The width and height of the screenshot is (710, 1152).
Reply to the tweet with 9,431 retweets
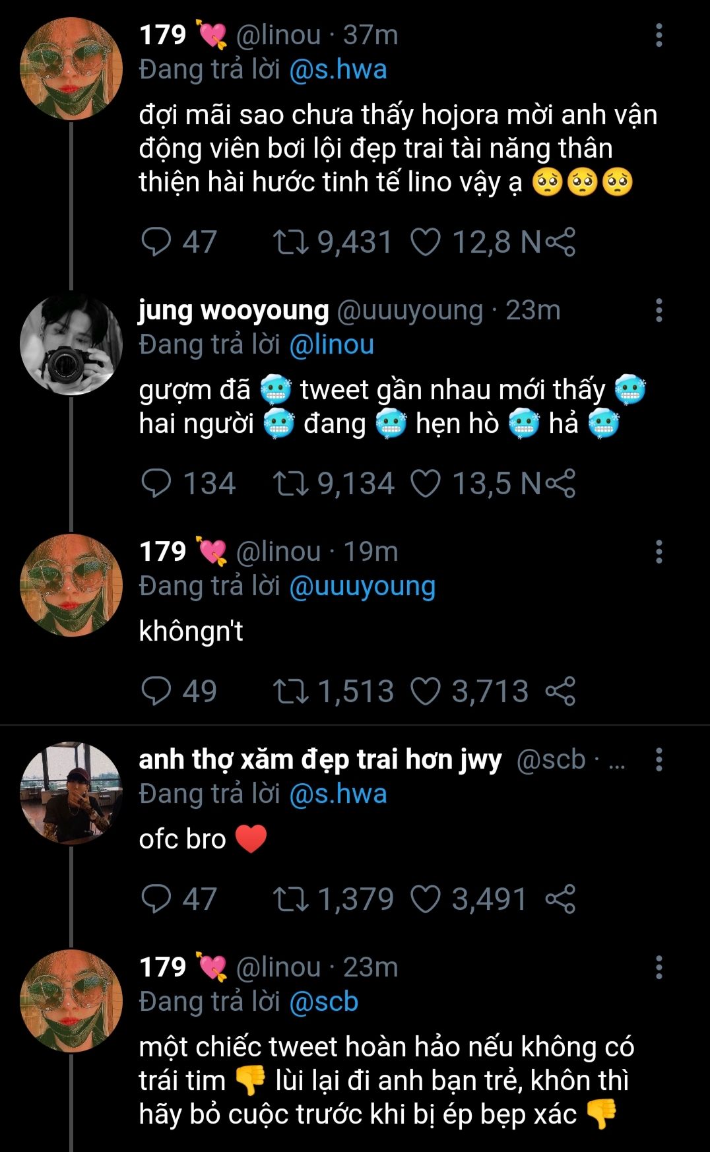156,242
